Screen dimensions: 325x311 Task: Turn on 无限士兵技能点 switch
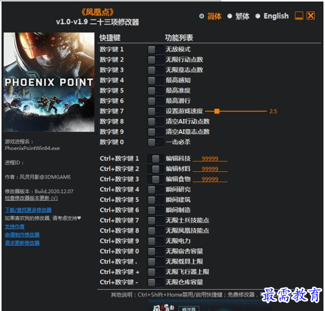click(155, 221)
